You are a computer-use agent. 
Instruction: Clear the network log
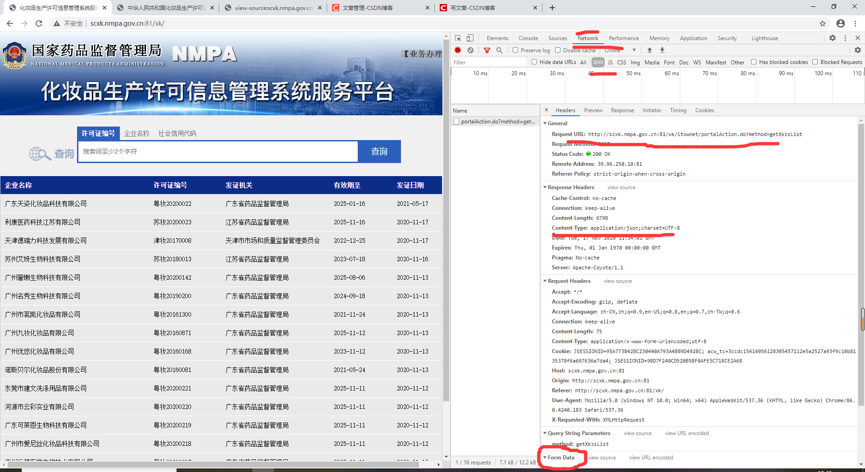[470, 50]
